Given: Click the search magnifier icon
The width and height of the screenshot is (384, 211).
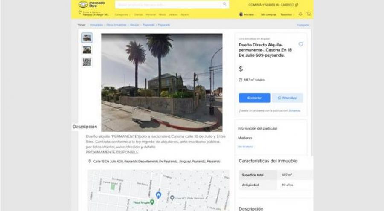Looking at the screenshot, I should pyautogui.click(x=224, y=4).
